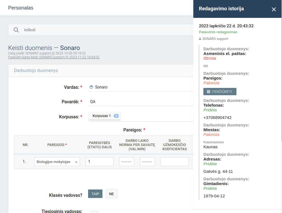
Task: Close the Redagavimo istorija panel
Action: pyautogui.click(x=274, y=9)
